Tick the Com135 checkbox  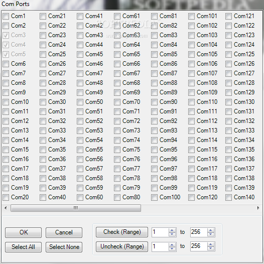click(229, 150)
